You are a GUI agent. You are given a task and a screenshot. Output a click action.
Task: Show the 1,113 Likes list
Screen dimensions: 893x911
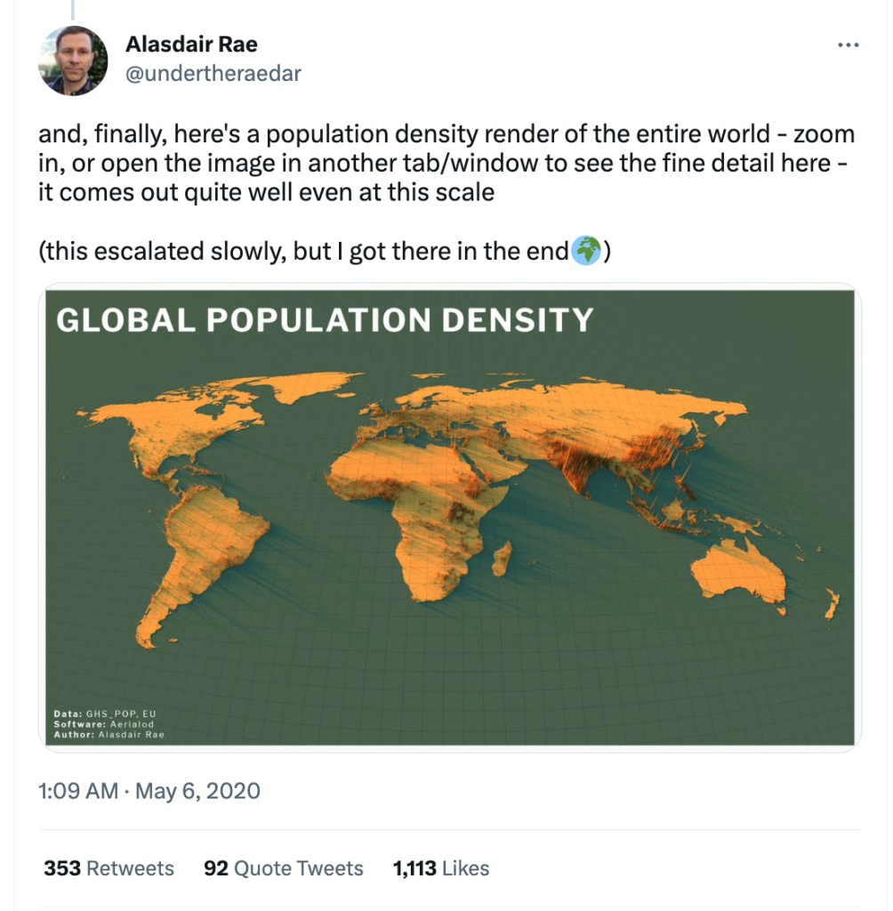441,868
